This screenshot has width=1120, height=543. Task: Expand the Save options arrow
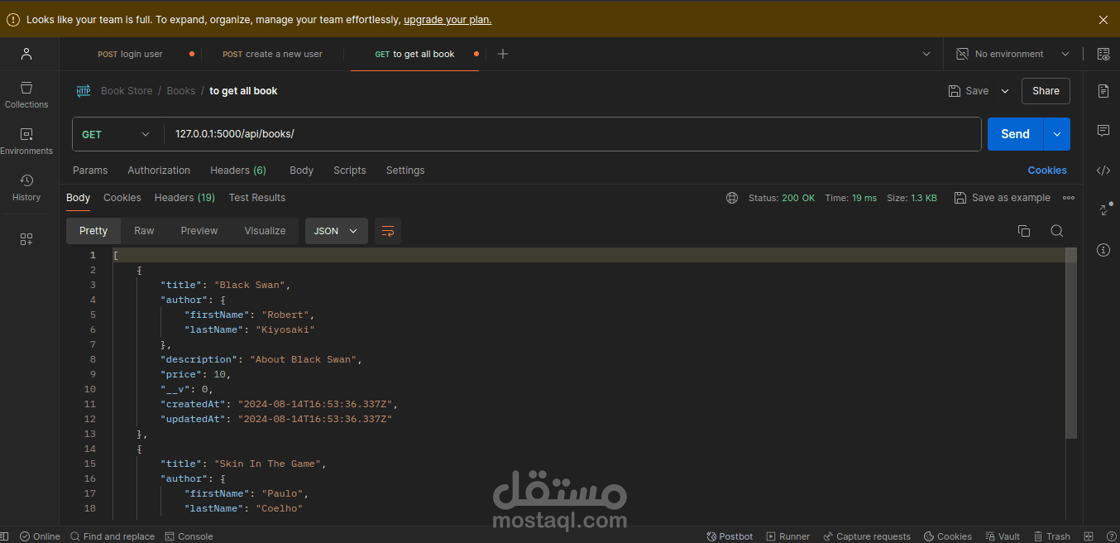click(x=1005, y=91)
